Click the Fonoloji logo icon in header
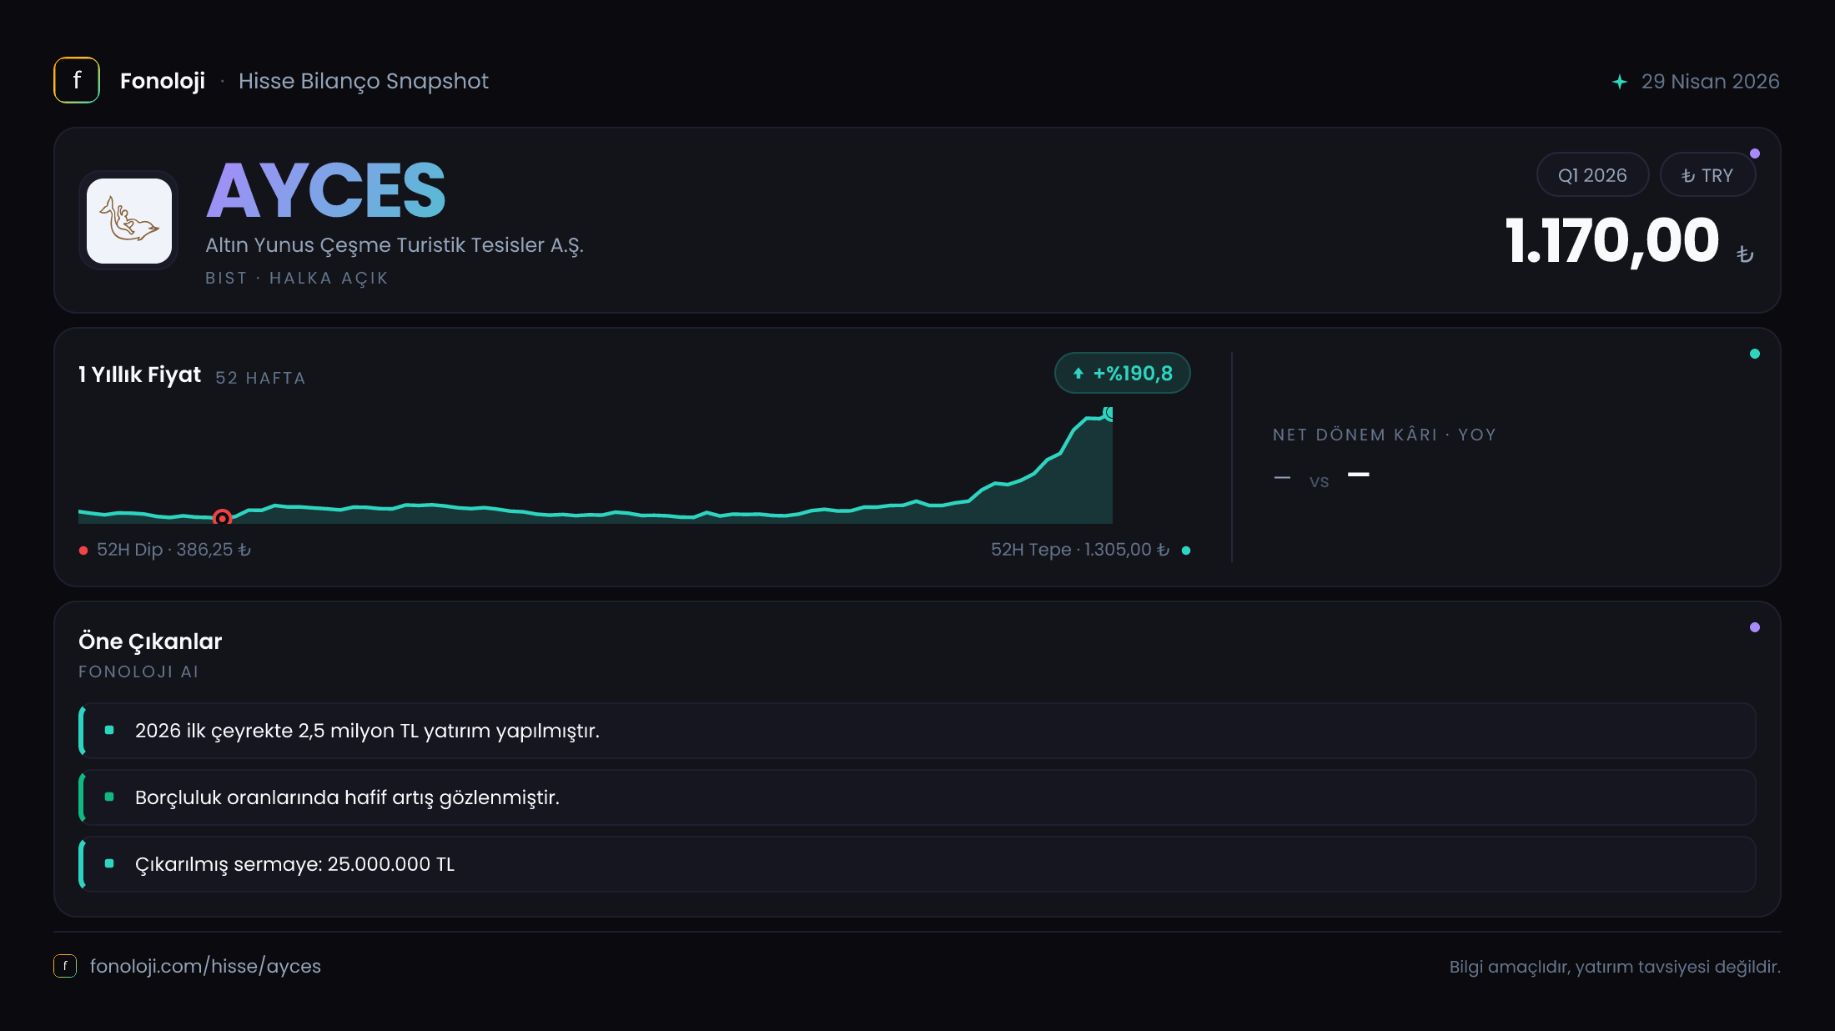The width and height of the screenshot is (1835, 1031). pos(77,80)
